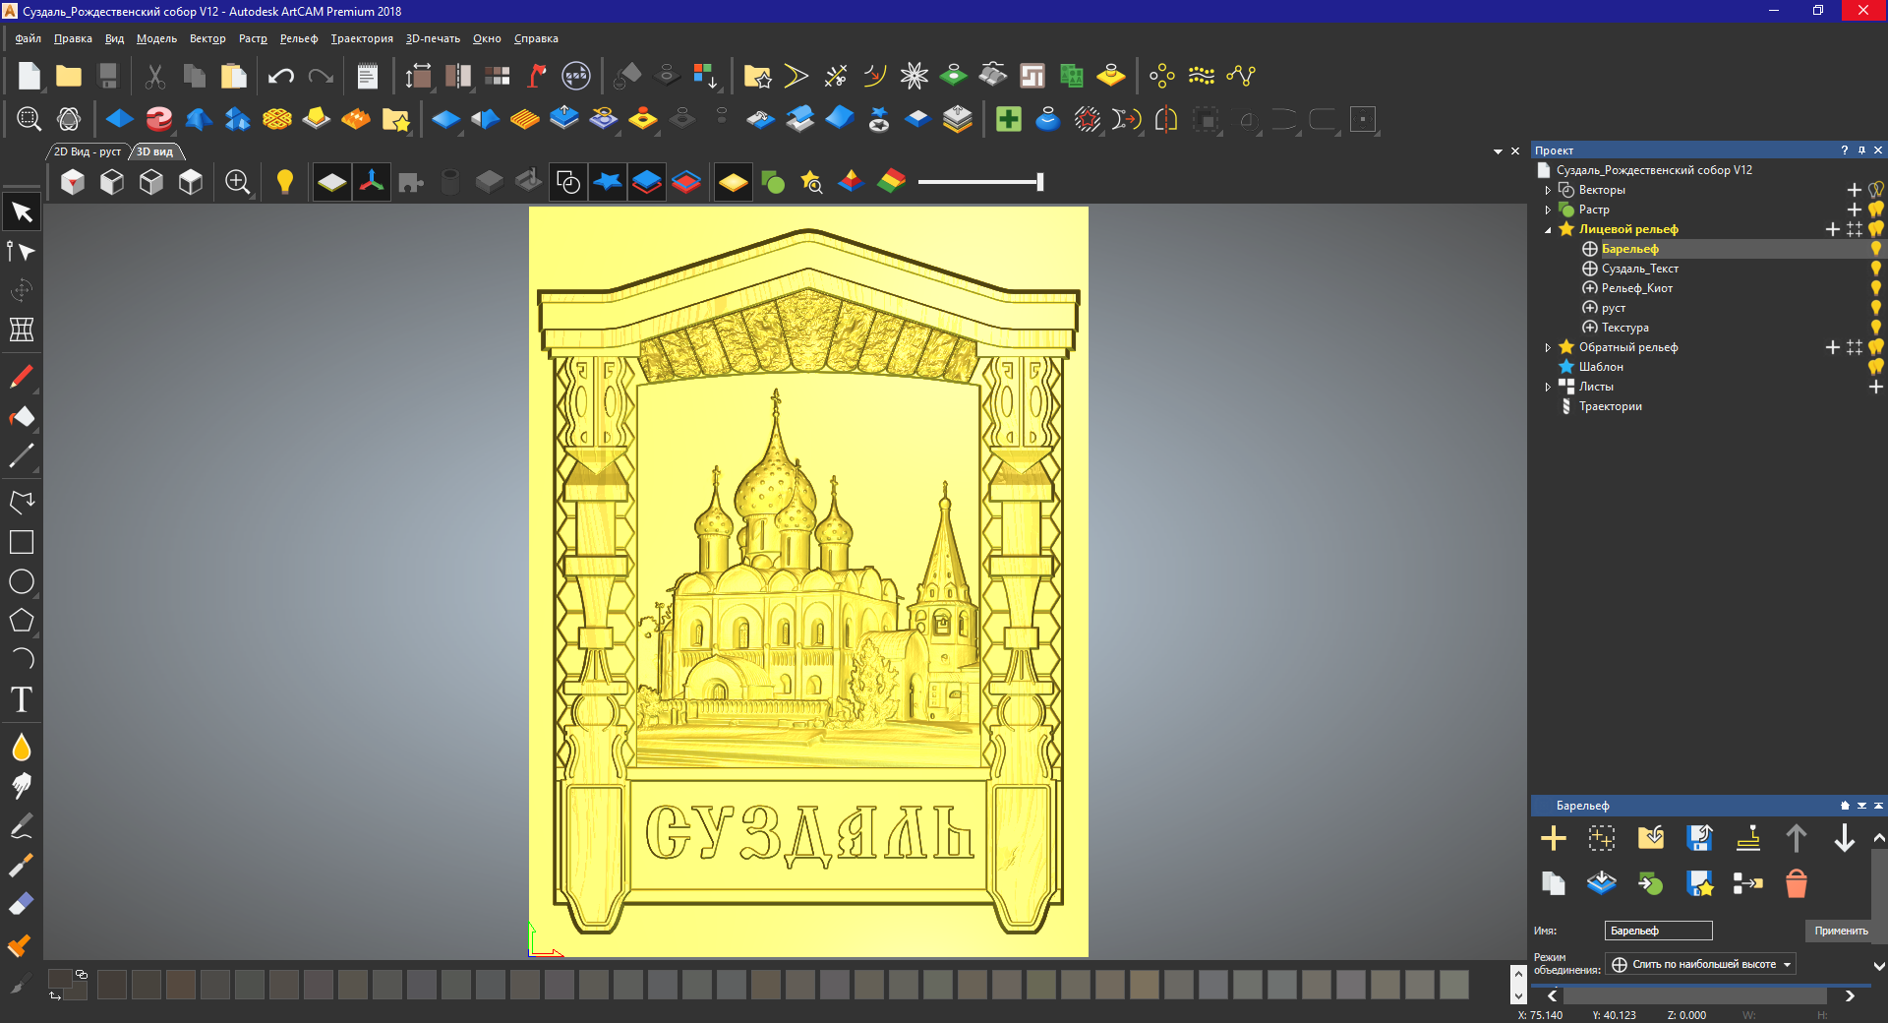This screenshot has width=1888, height=1023.
Task: Click the zoom magnifier in 3D view toolbar
Action: tap(237, 182)
